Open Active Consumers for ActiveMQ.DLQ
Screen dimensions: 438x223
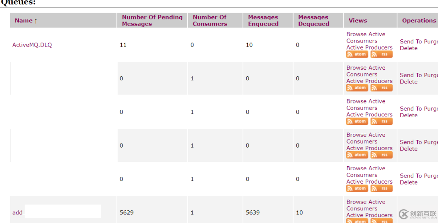[x=366, y=37]
